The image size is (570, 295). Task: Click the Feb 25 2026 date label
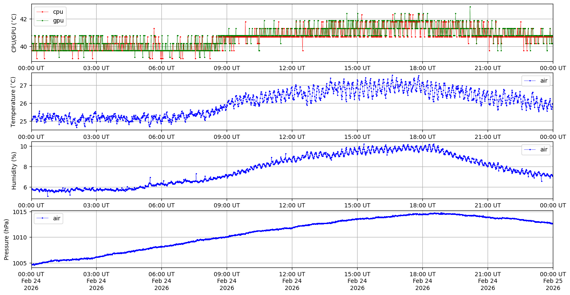(553, 281)
